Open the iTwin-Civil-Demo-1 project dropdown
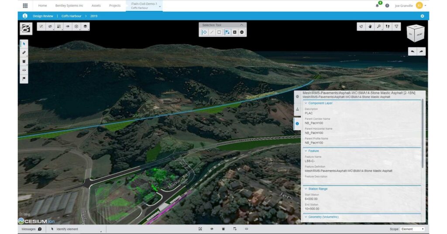Image resolution: width=447 pixels, height=234 pixels. coord(144,6)
